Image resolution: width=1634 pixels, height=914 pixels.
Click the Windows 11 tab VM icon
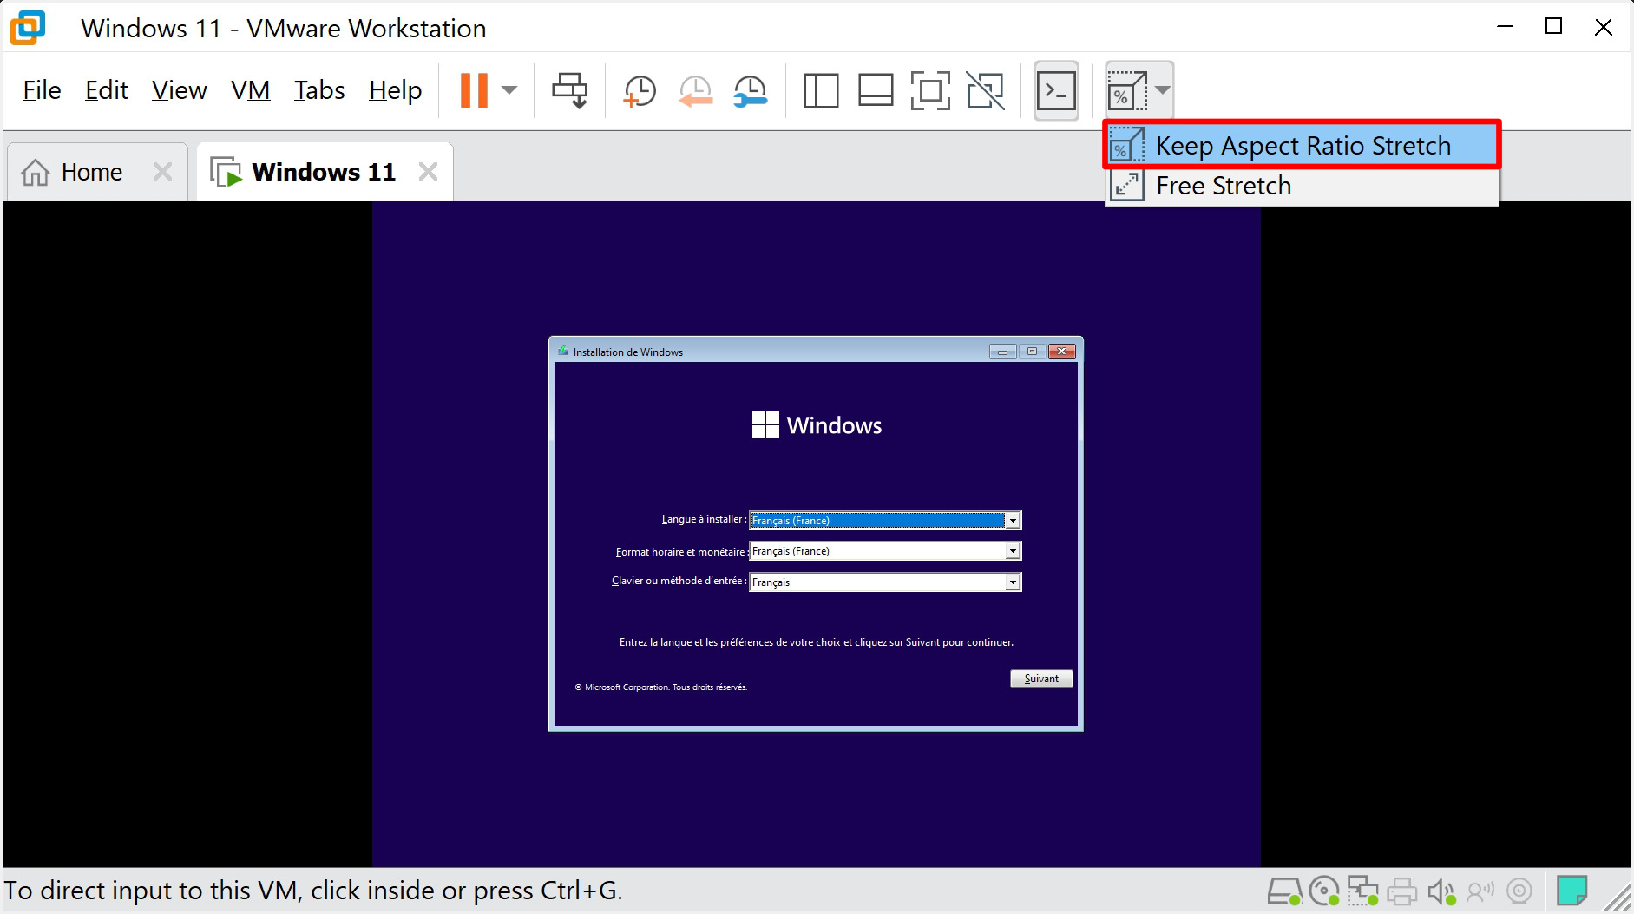pyautogui.click(x=226, y=172)
